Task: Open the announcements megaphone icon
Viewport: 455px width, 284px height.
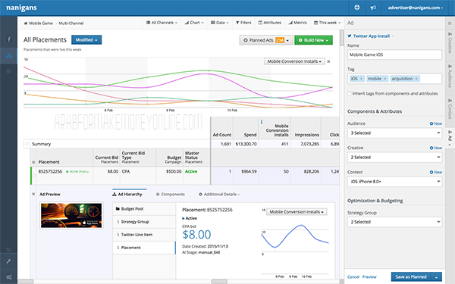Action: click(x=373, y=8)
